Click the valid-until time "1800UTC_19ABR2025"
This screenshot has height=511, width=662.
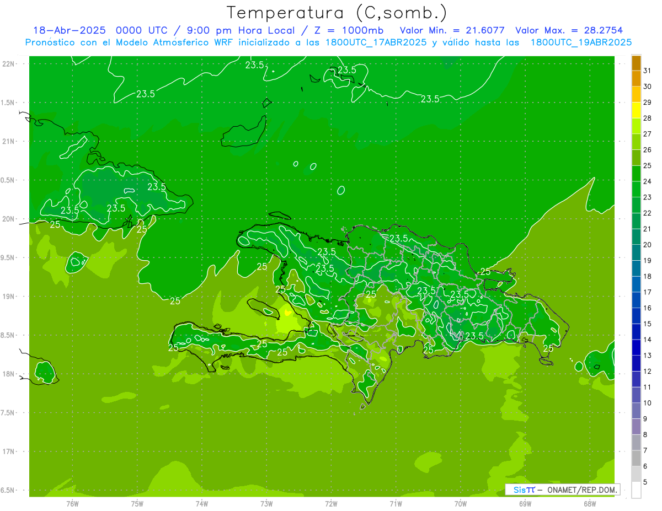pyautogui.click(x=581, y=42)
